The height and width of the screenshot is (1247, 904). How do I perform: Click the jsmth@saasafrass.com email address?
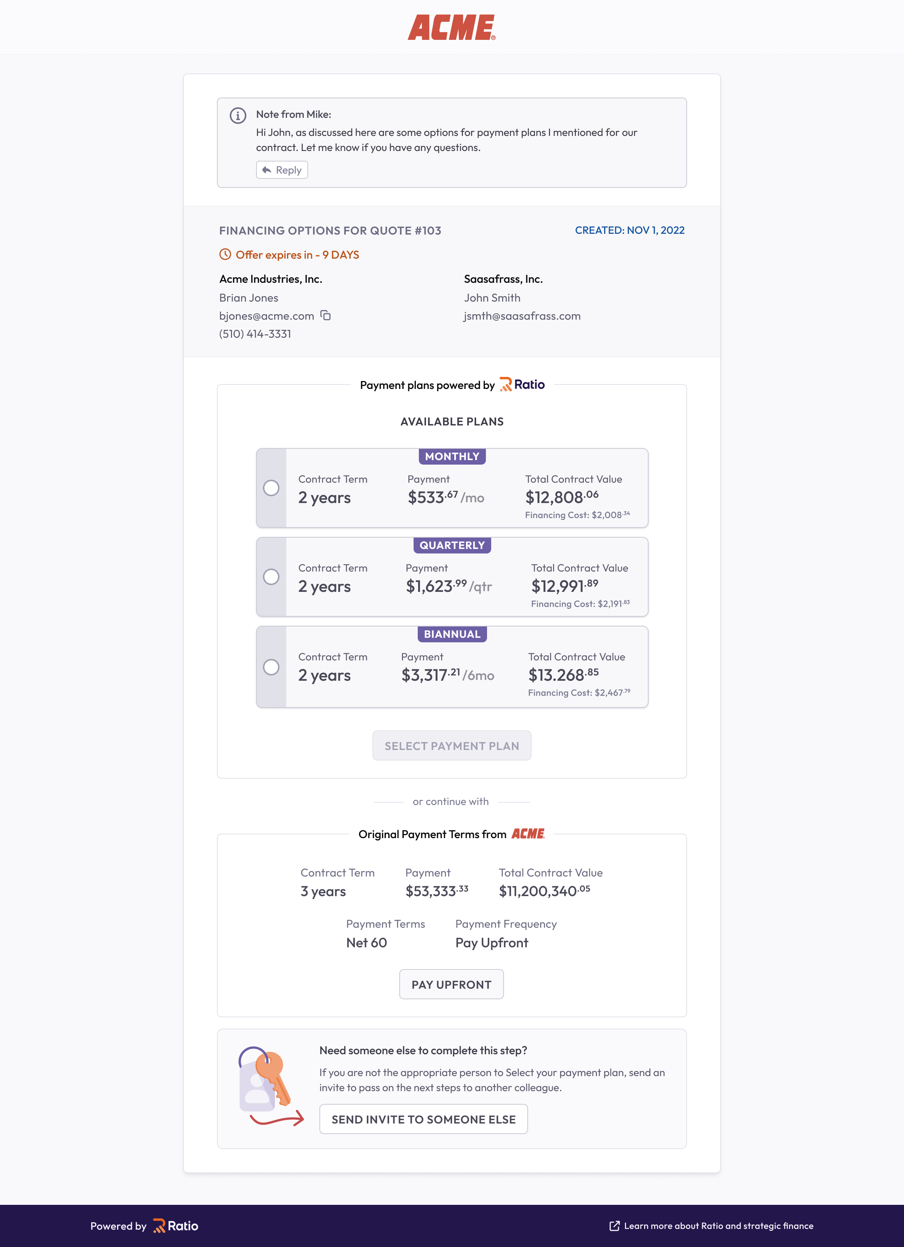tap(522, 316)
